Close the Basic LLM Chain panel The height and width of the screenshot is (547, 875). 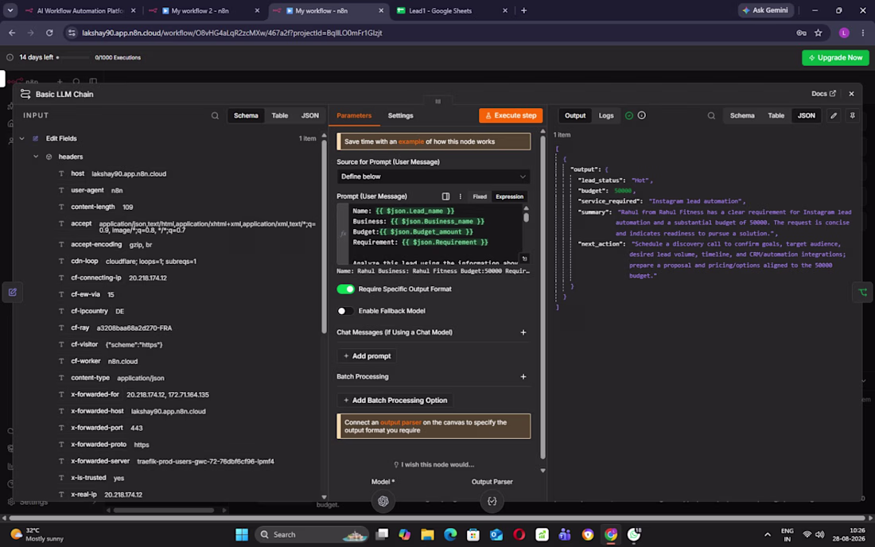point(851,94)
